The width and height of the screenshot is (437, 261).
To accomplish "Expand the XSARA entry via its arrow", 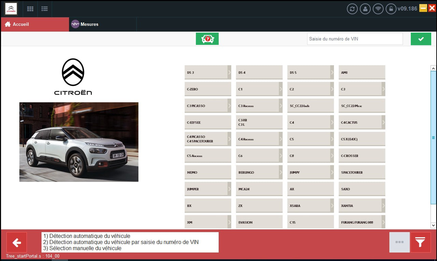I will [332, 205].
